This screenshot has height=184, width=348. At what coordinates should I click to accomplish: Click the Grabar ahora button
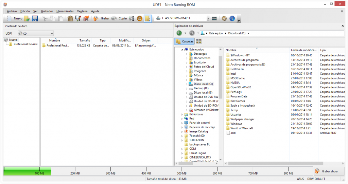[329, 171]
